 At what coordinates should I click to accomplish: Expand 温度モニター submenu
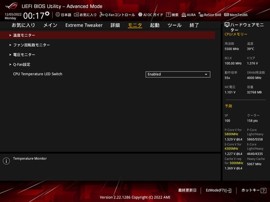[108, 35]
